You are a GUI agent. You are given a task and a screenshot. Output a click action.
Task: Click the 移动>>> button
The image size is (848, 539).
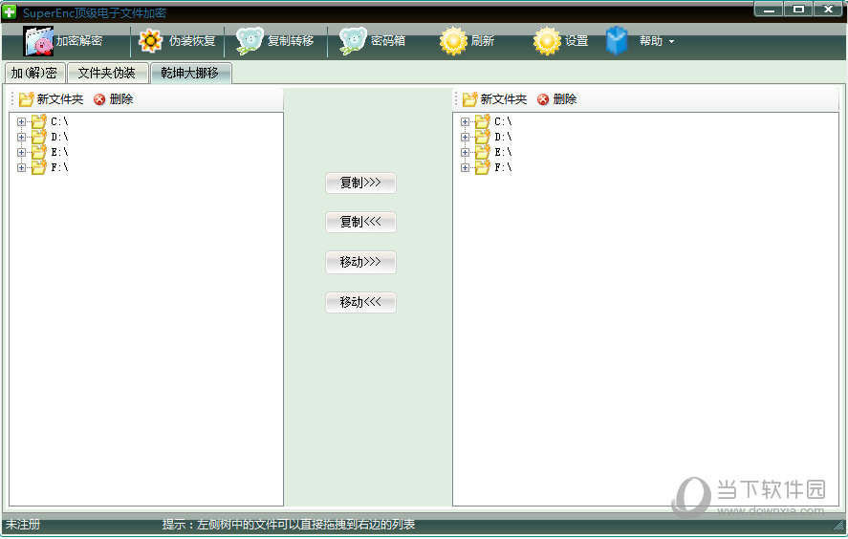click(360, 262)
